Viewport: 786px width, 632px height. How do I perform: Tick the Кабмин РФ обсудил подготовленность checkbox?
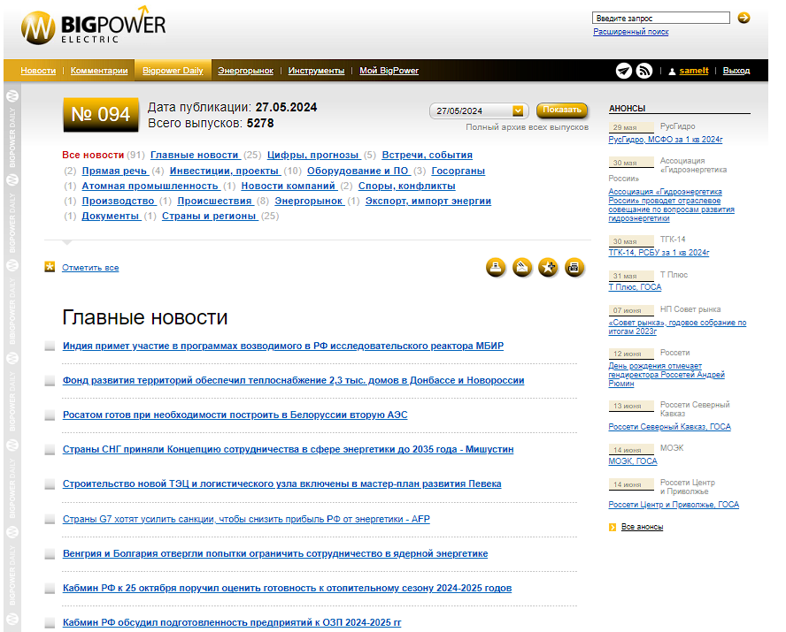pos(50,622)
